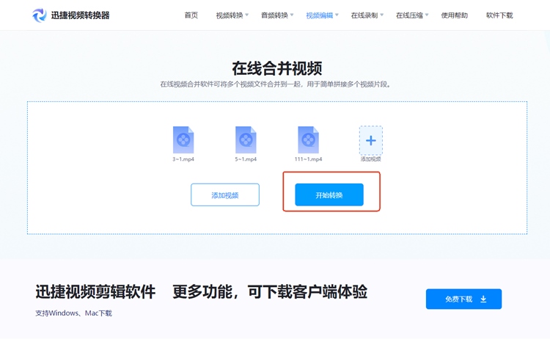Click the 在线合并视频 heading
Image resolution: width=550 pixels, height=342 pixels.
[x=276, y=68]
